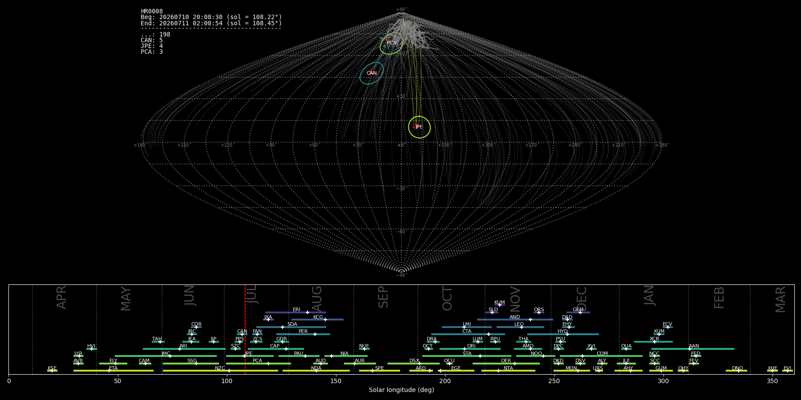Click the JPE radiant circle label
Screen dimensions: 801x400
pyautogui.click(x=419, y=127)
